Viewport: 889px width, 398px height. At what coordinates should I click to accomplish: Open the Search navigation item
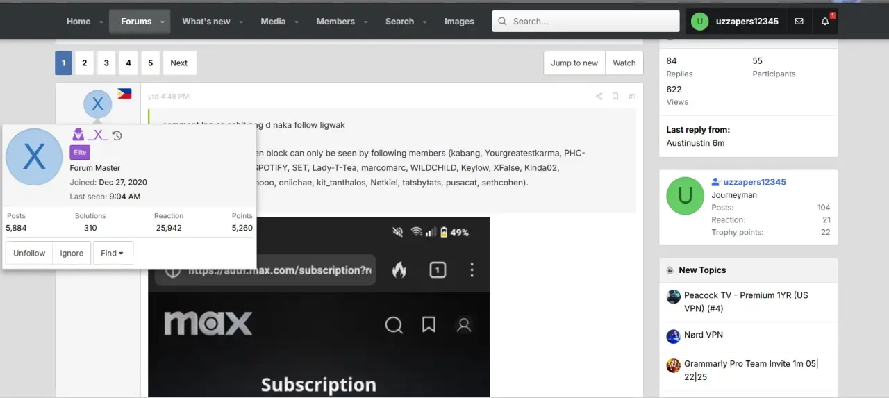point(399,22)
